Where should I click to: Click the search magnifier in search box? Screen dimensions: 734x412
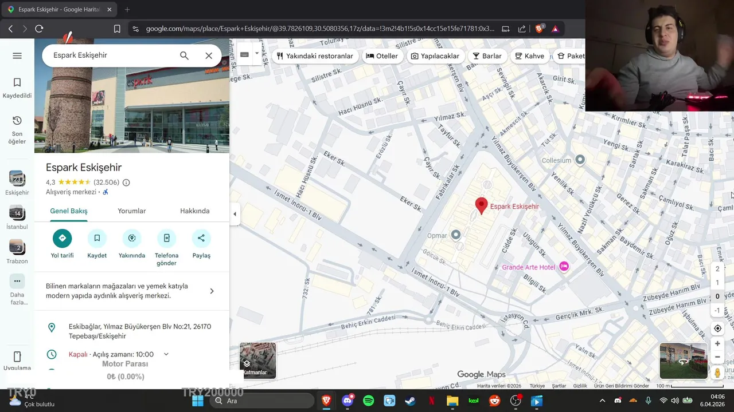[184, 56]
